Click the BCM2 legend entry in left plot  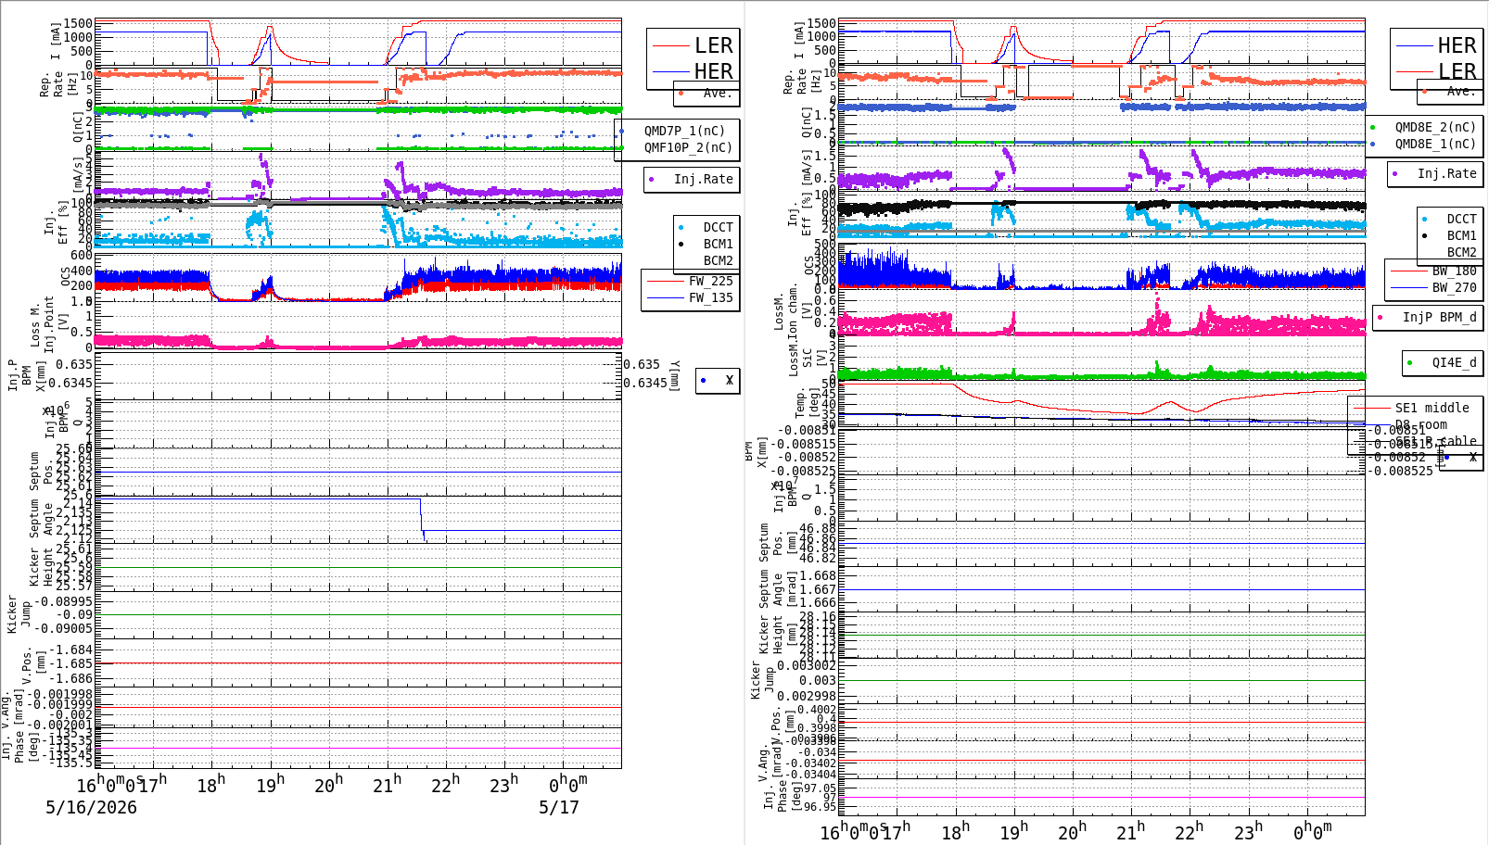[x=718, y=260]
